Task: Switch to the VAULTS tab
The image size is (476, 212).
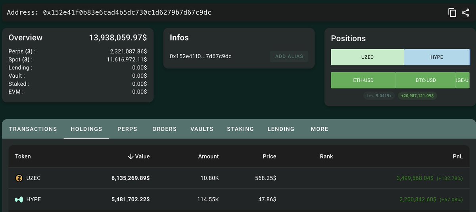Action: point(202,129)
